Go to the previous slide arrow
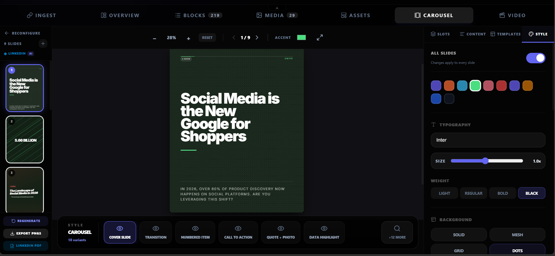The height and width of the screenshot is (256, 555). pyautogui.click(x=234, y=37)
